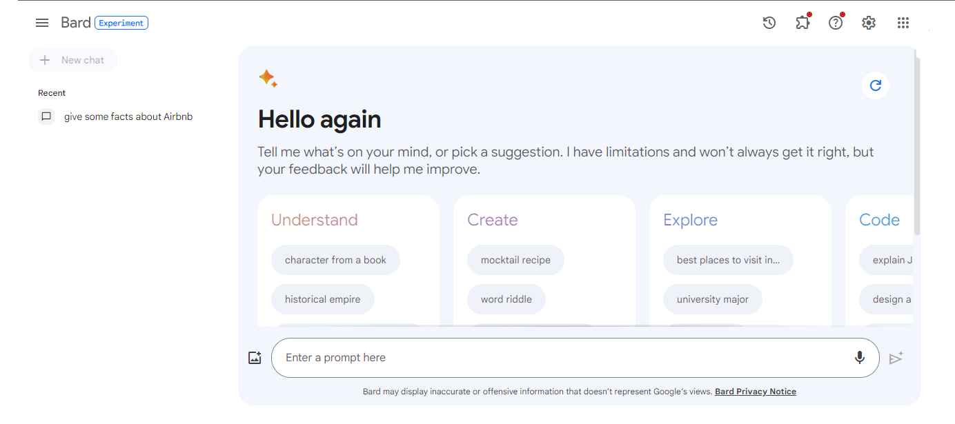The width and height of the screenshot is (955, 424).
Task: Open the settings gear icon
Action: tap(869, 23)
